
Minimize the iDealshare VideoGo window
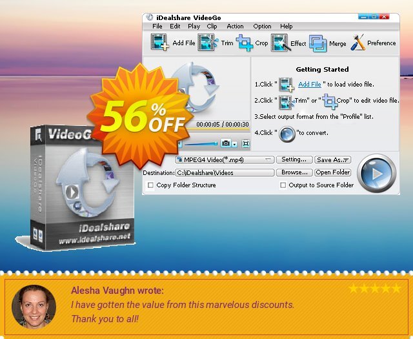(363, 17)
